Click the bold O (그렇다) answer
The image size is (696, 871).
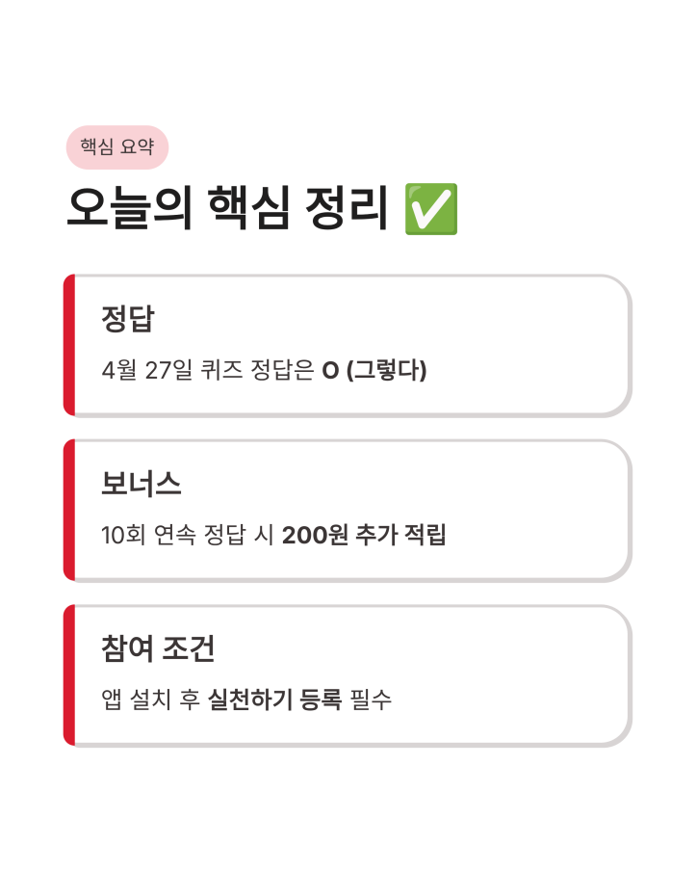[x=374, y=370]
